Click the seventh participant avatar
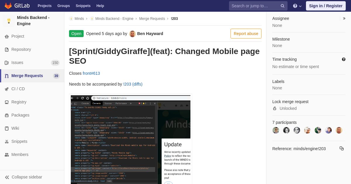 (339, 130)
